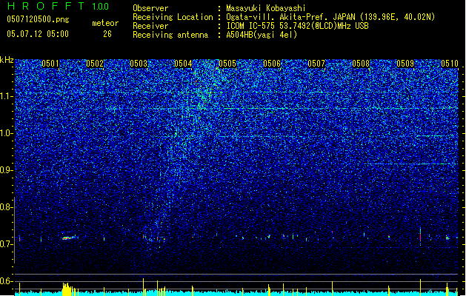The height and width of the screenshot is (296, 466).
Task: Click the 0508 time marker
Action: (361, 64)
